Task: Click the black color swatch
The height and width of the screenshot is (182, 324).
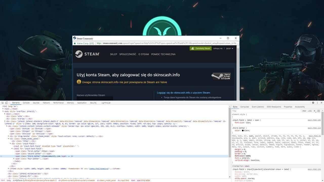Action: [x=242, y=131]
